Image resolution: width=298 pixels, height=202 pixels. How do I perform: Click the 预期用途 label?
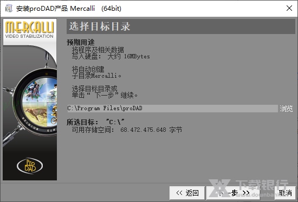[81, 42]
